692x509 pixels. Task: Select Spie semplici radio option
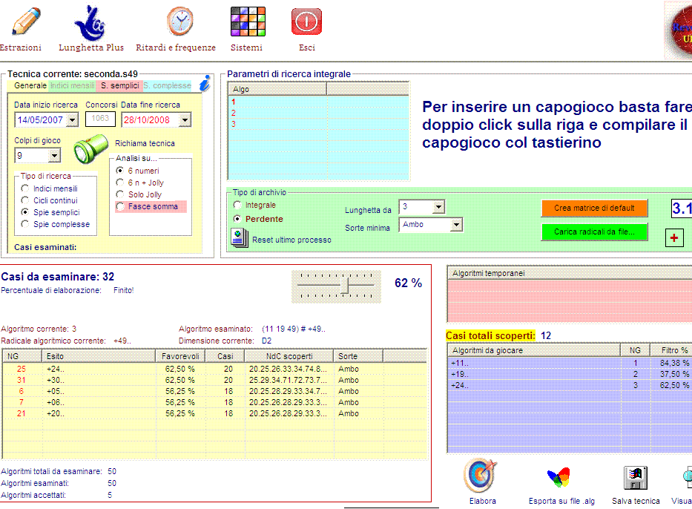pos(25,212)
